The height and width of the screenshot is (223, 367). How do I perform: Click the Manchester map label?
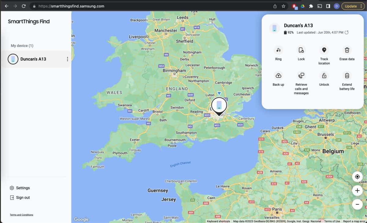click(166, 31)
